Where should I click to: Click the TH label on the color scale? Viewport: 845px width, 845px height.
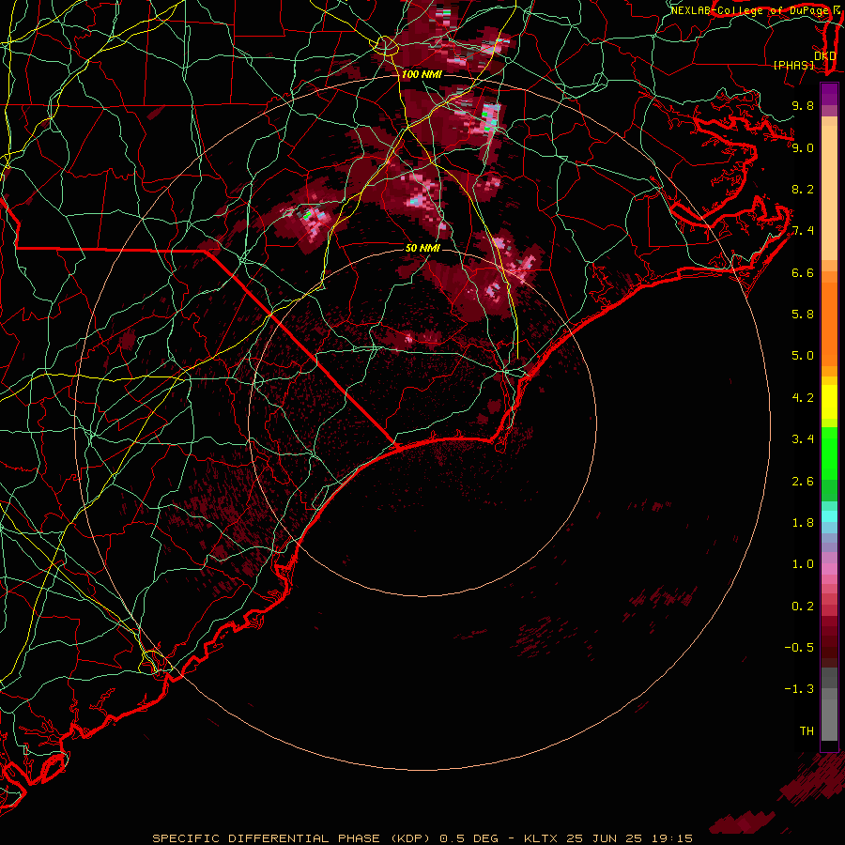coord(807,731)
